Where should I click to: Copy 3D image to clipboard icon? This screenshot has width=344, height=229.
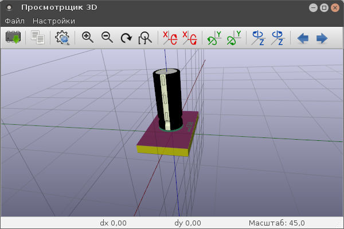[38, 37]
